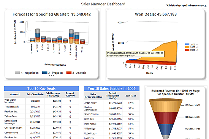Open recent activity link for Consolidated Messenger
The height and width of the screenshot is (139, 209).
tap(70, 122)
